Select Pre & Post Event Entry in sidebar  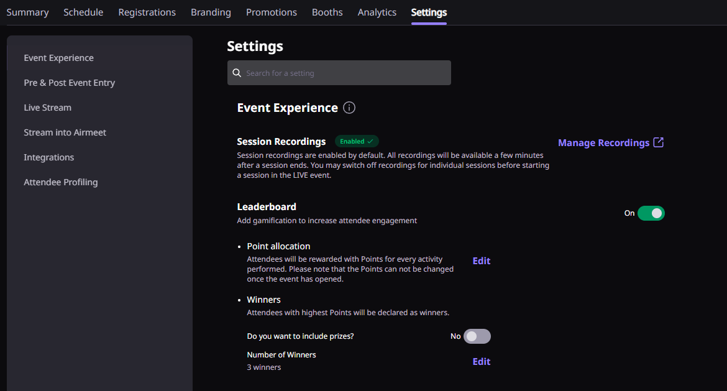(70, 83)
